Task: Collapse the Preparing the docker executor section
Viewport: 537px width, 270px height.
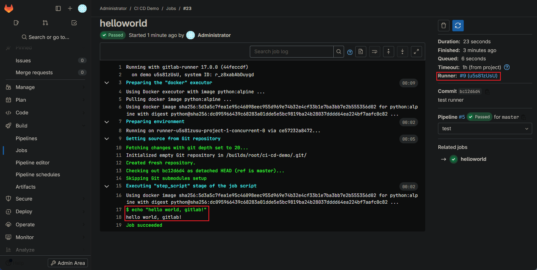Action: (107, 83)
